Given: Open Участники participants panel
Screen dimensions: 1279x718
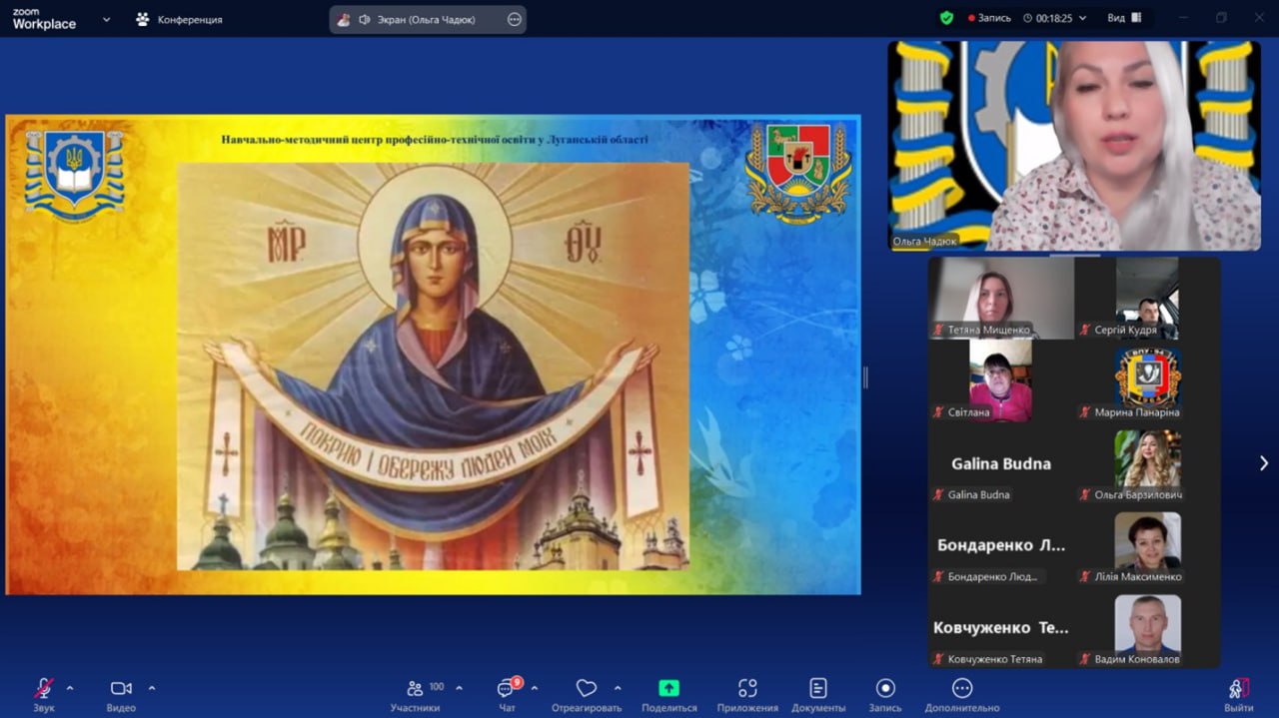Looking at the screenshot, I should [415, 688].
